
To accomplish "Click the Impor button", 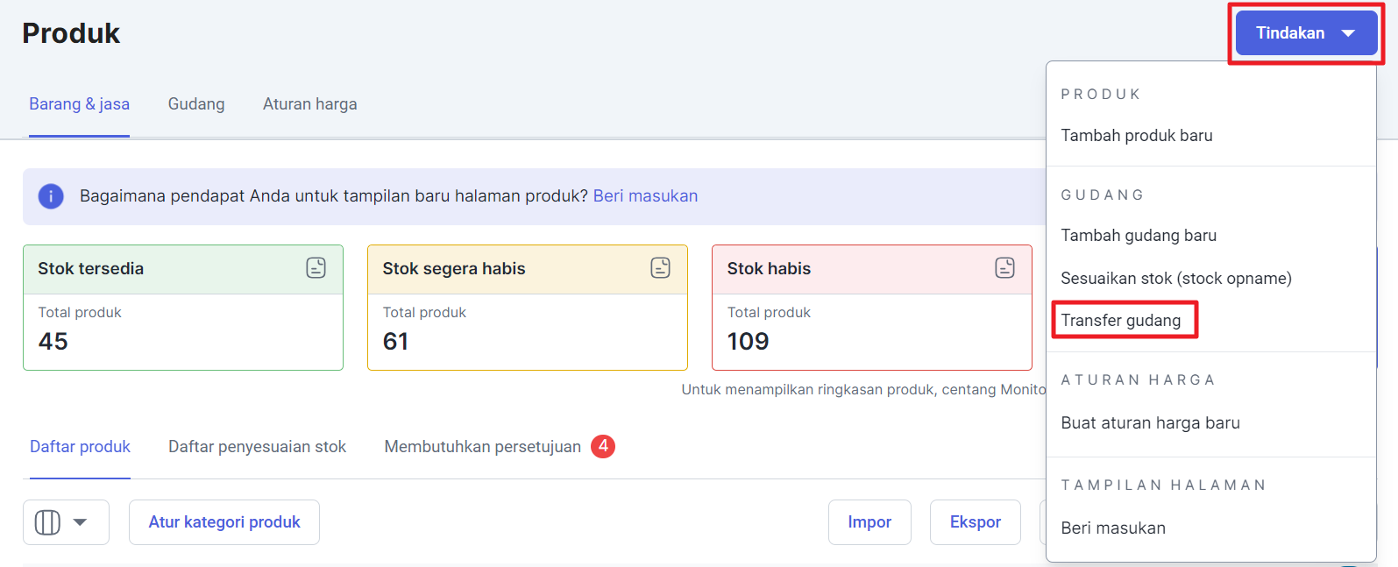I will 869,522.
